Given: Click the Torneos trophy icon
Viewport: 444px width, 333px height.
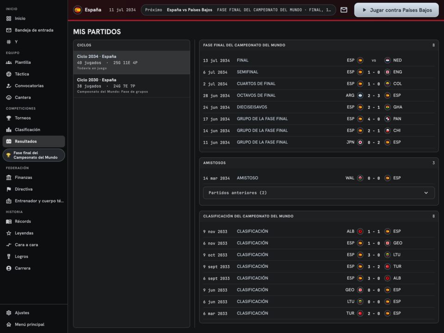Looking at the screenshot, I should [x=9, y=118].
